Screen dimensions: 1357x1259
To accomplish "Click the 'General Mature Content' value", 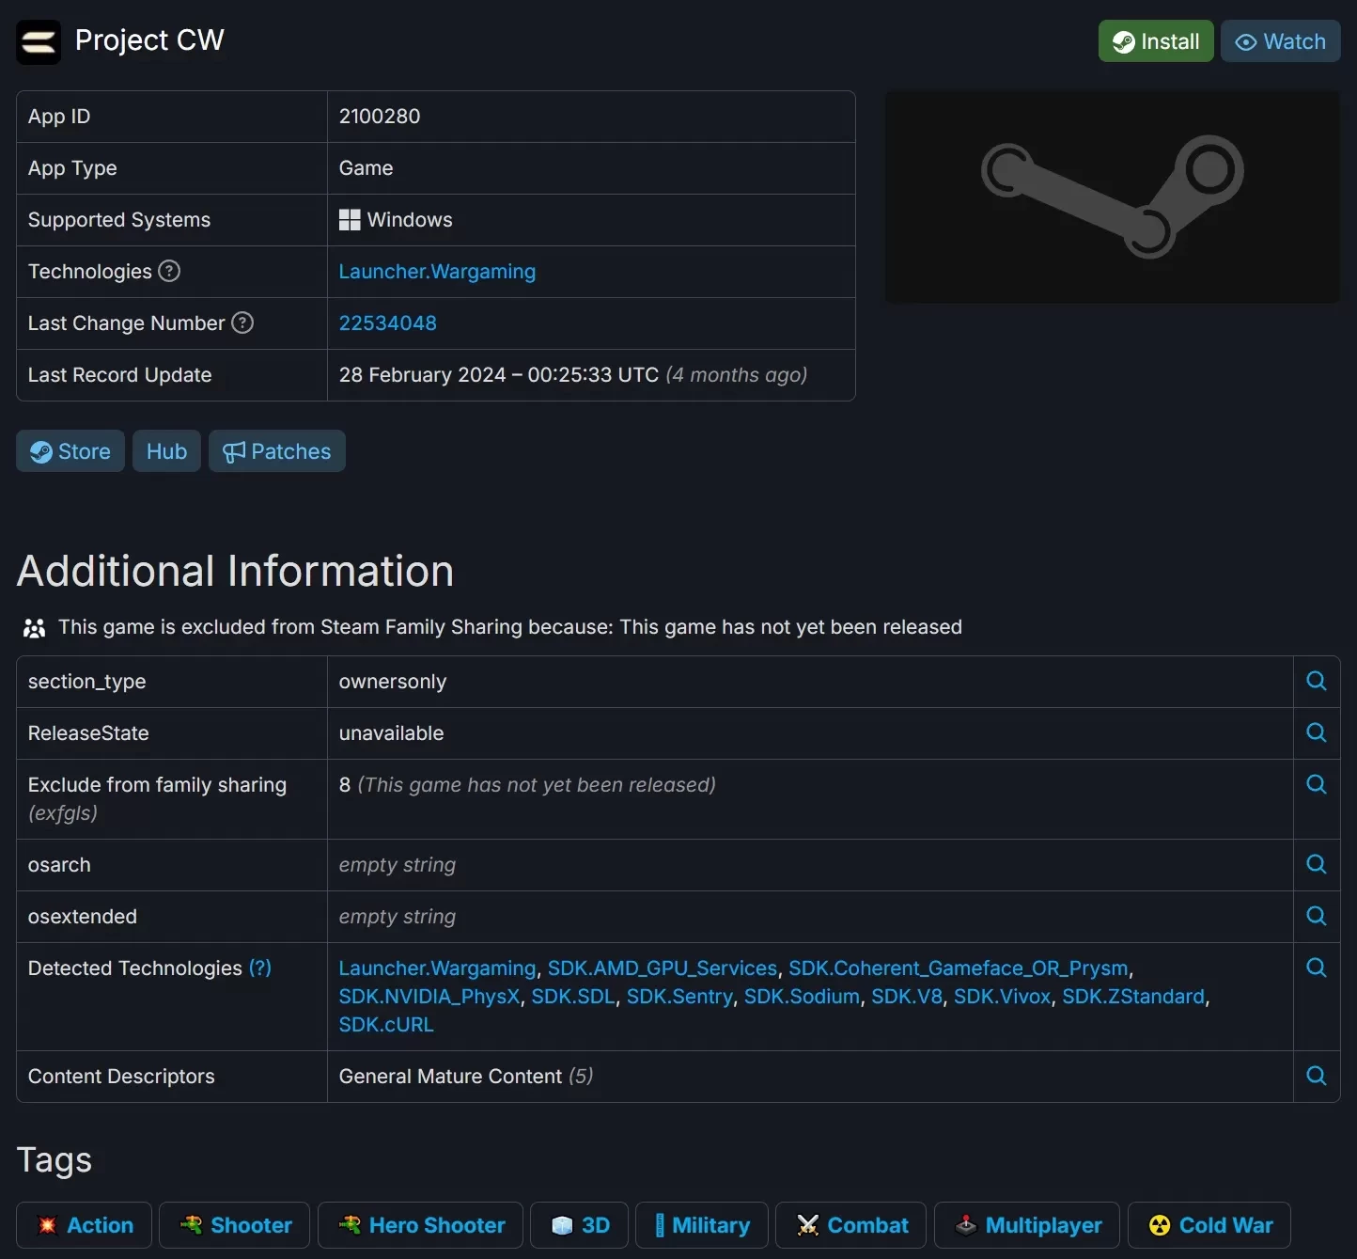I will click(x=450, y=1077).
